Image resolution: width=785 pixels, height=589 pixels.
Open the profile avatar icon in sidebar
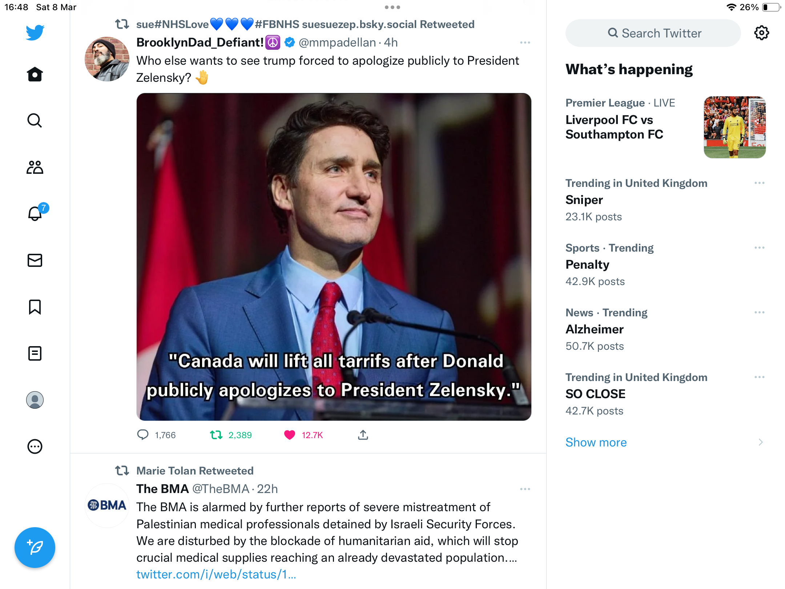(x=35, y=400)
